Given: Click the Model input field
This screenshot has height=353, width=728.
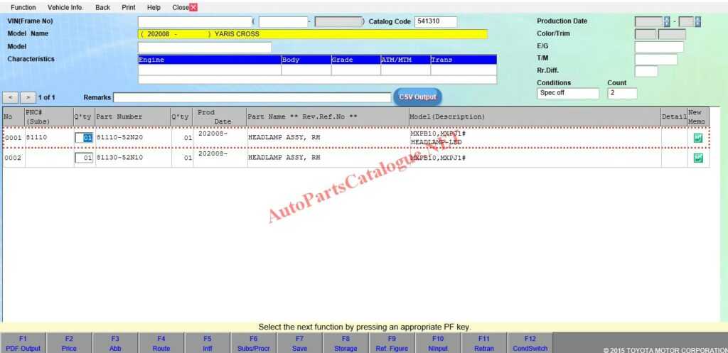Looking at the screenshot, I should 204,48.
